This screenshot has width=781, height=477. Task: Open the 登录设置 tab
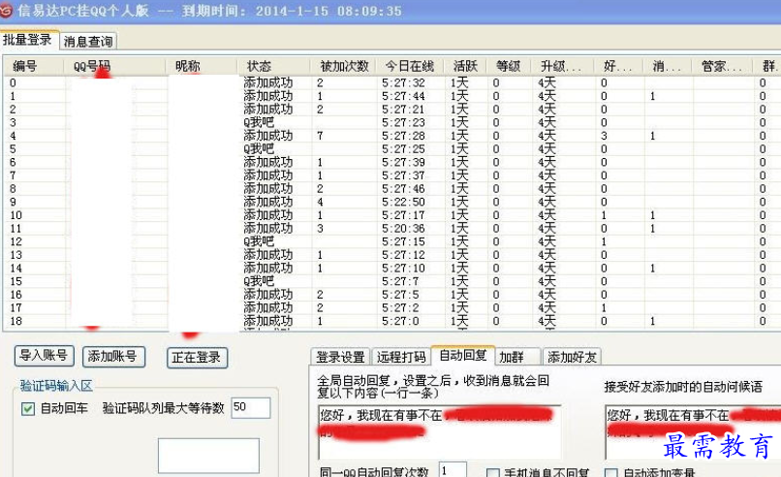(x=341, y=357)
